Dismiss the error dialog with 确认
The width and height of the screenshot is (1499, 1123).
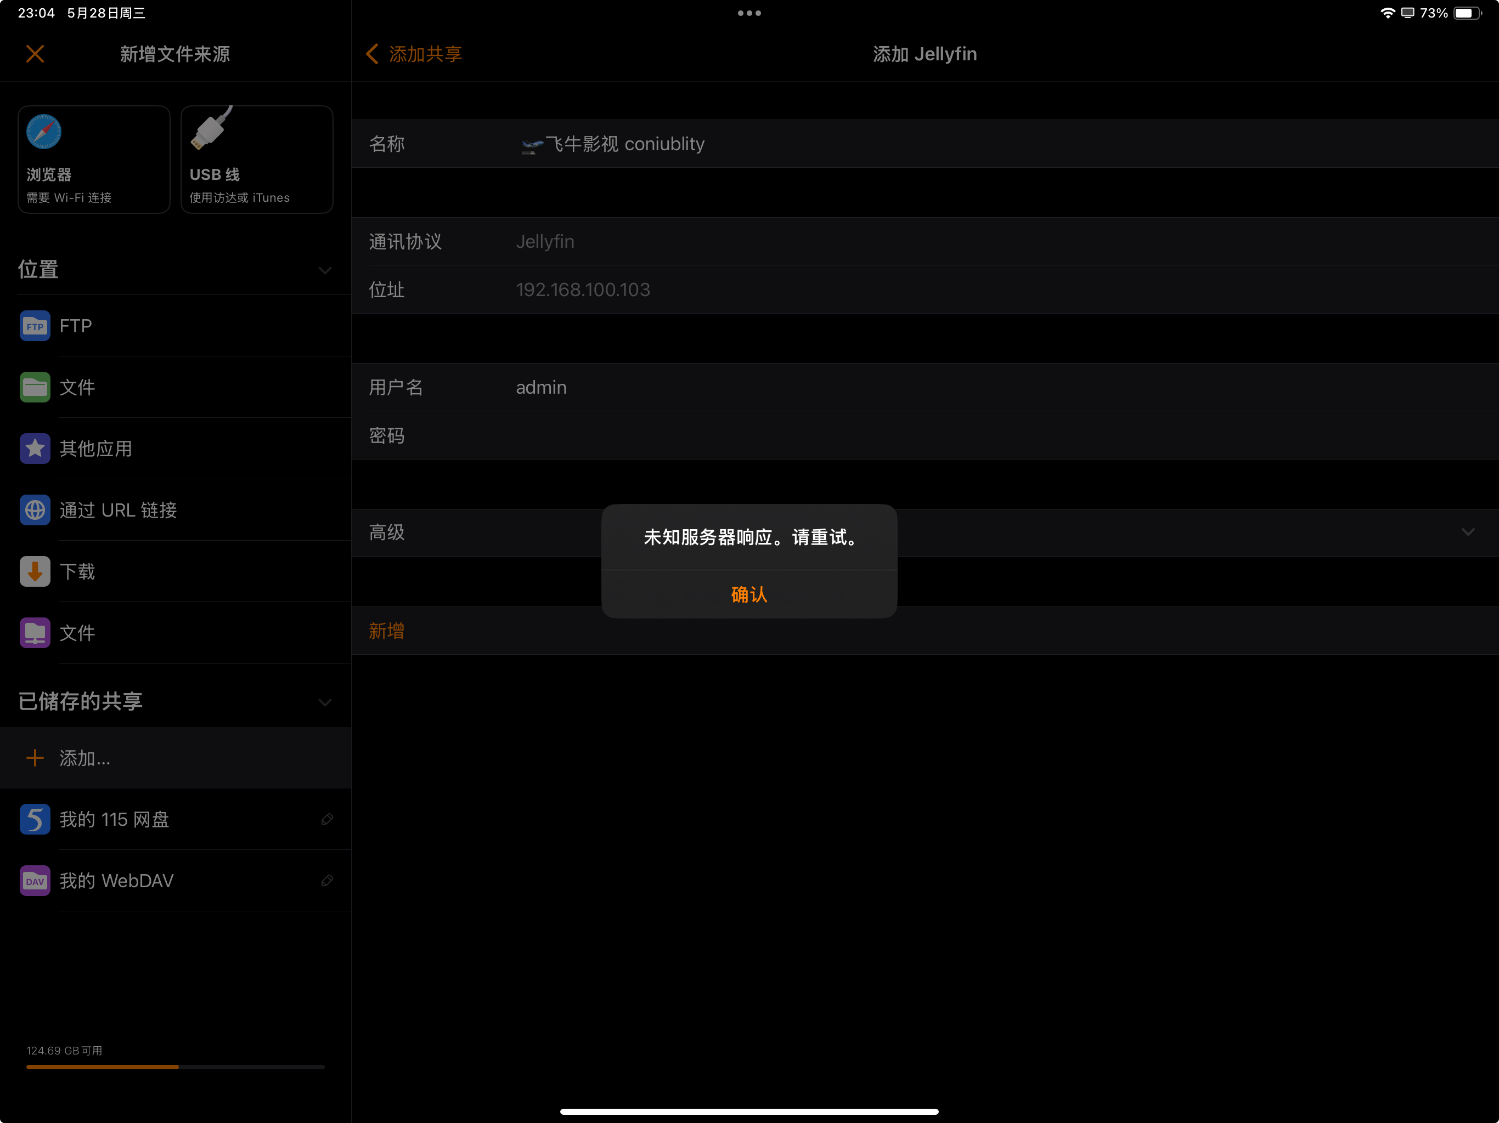click(749, 594)
